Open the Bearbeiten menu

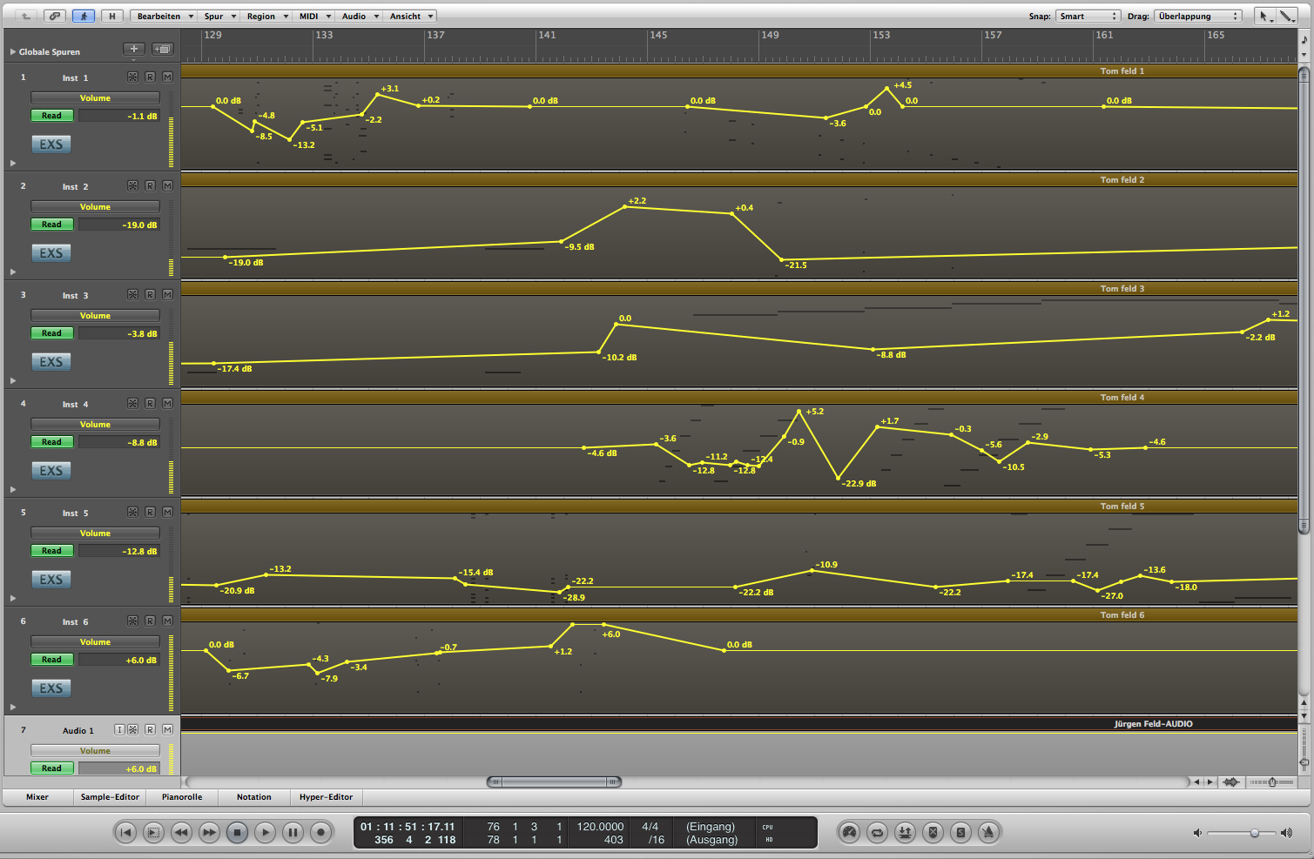163,16
